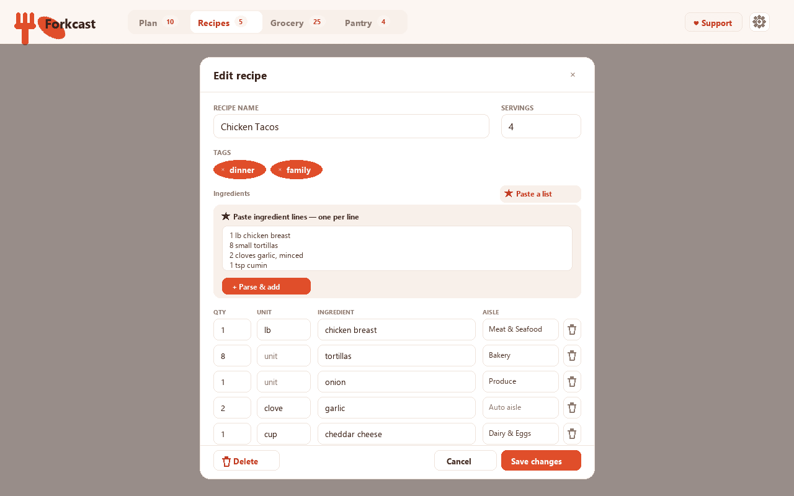Toggle the Paste a list panel
The height and width of the screenshot is (496, 794).
[x=540, y=194]
